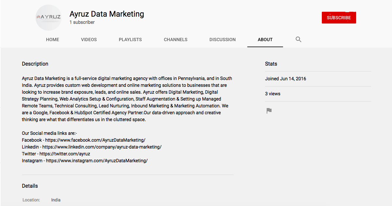Click the 'Location:' label
392x206 pixels.
coord(31,200)
